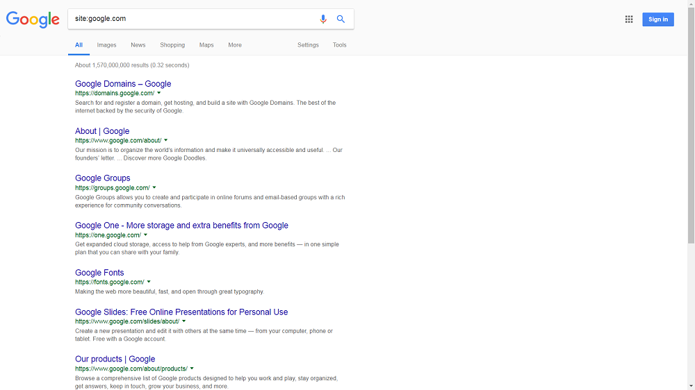Expand dropdown arrow beside google.com/about/products/ URL
The image size is (695, 390).
[x=192, y=368]
